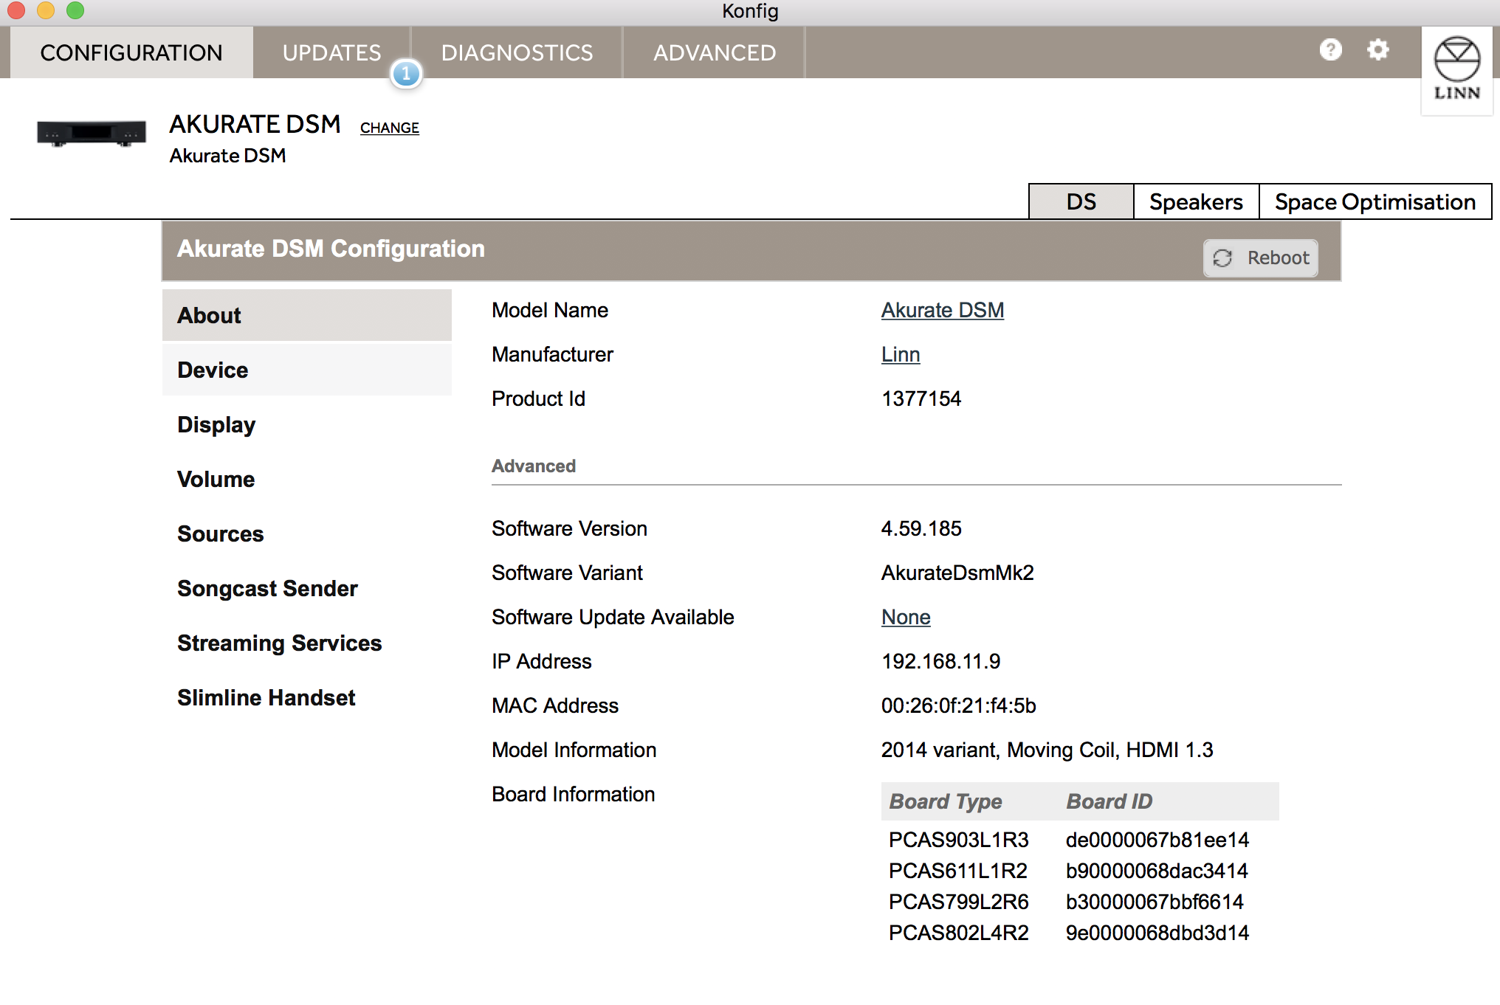
Task: Close the Konfig window
Action: point(16,10)
